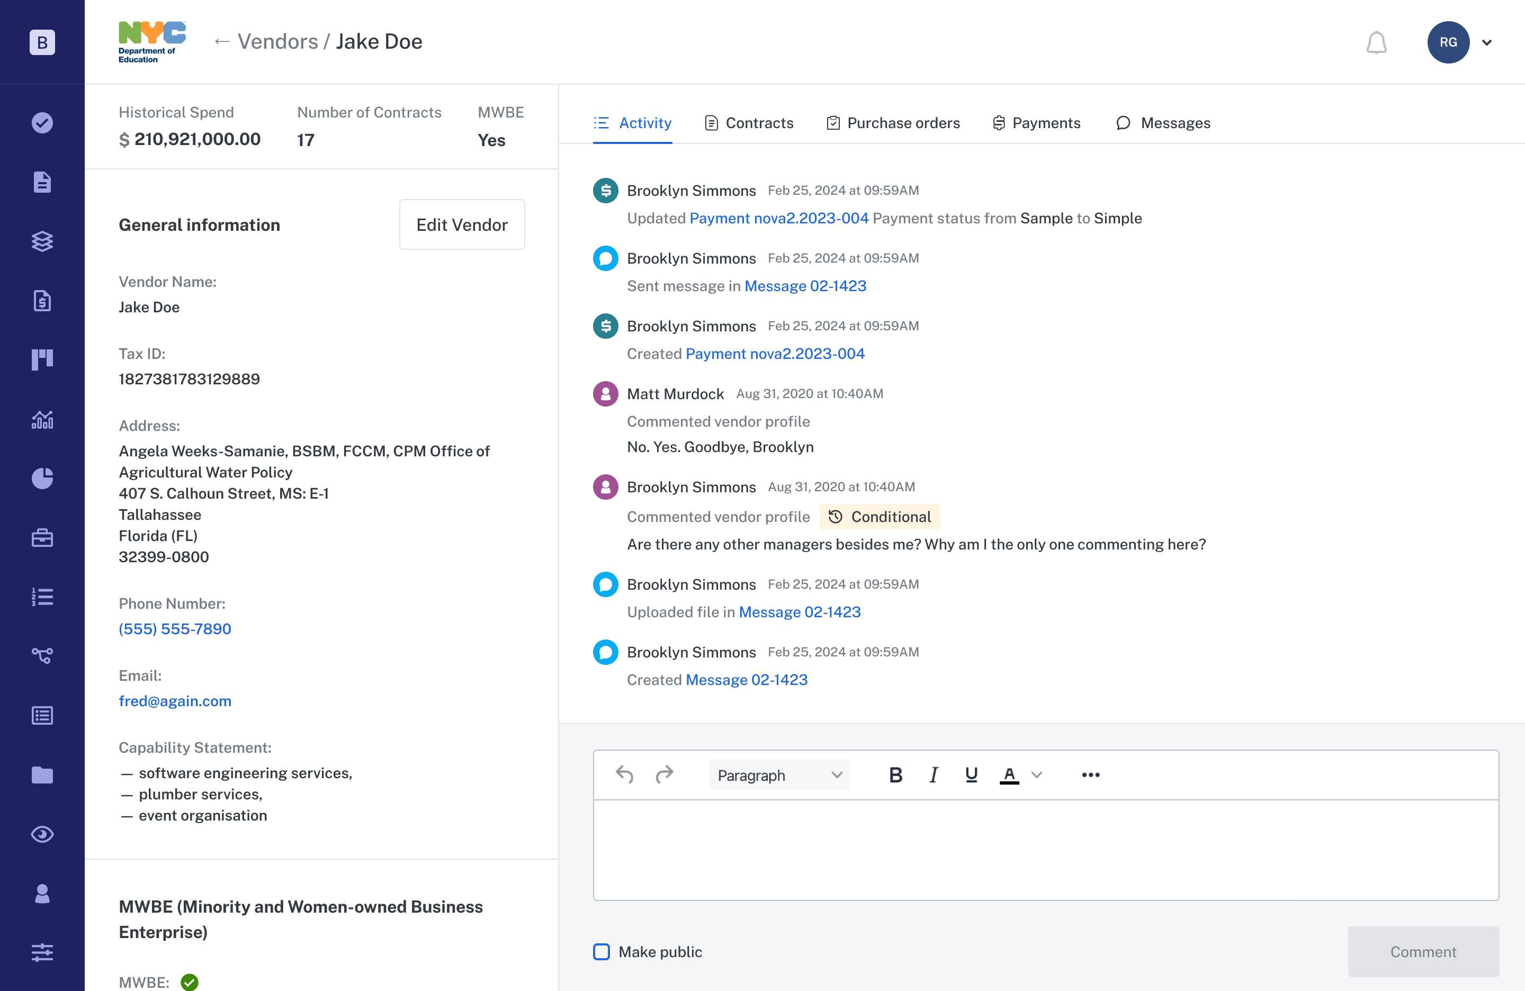Screen dimensions: 1525x991
Task: Click the Edit Vendor button
Action: [461, 224]
